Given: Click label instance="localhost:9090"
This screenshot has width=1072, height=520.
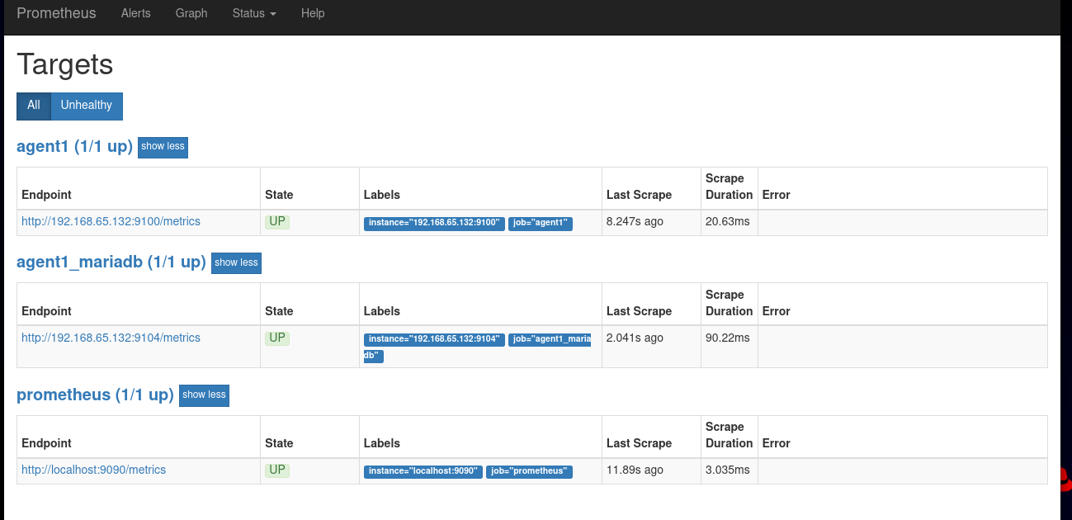Looking at the screenshot, I should click(x=423, y=471).
